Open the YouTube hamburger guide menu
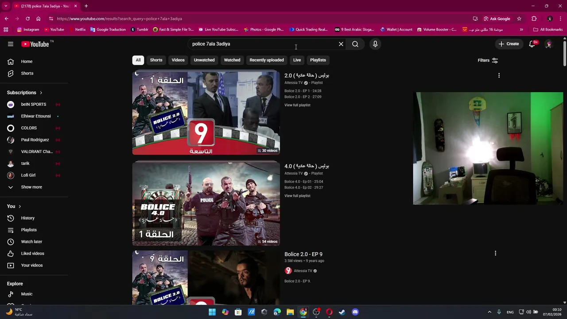The height and width of the screenshot is (319, 567). click(x=11, y=44)
